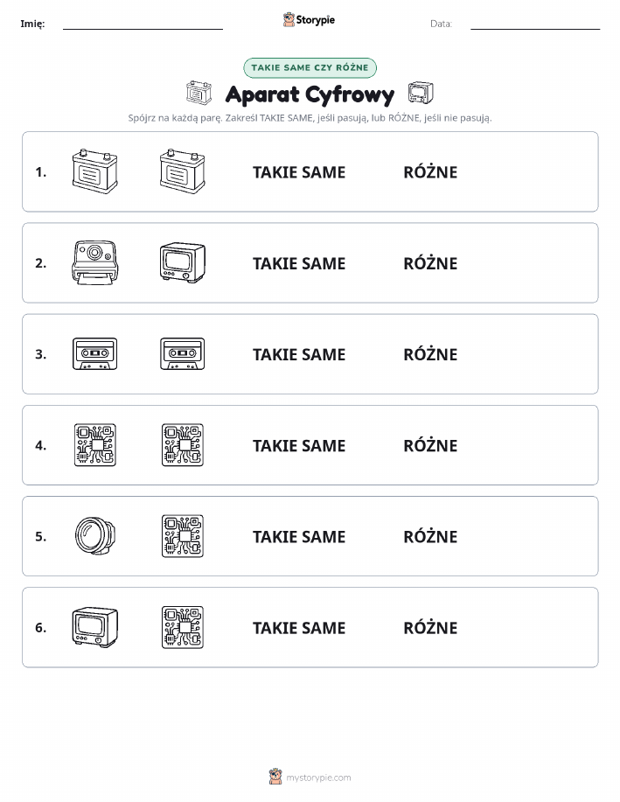Image resolution: width=620 pixels, height=802 pixels.
Task: Click the television picture in row 6
Action: coord(94,627)
